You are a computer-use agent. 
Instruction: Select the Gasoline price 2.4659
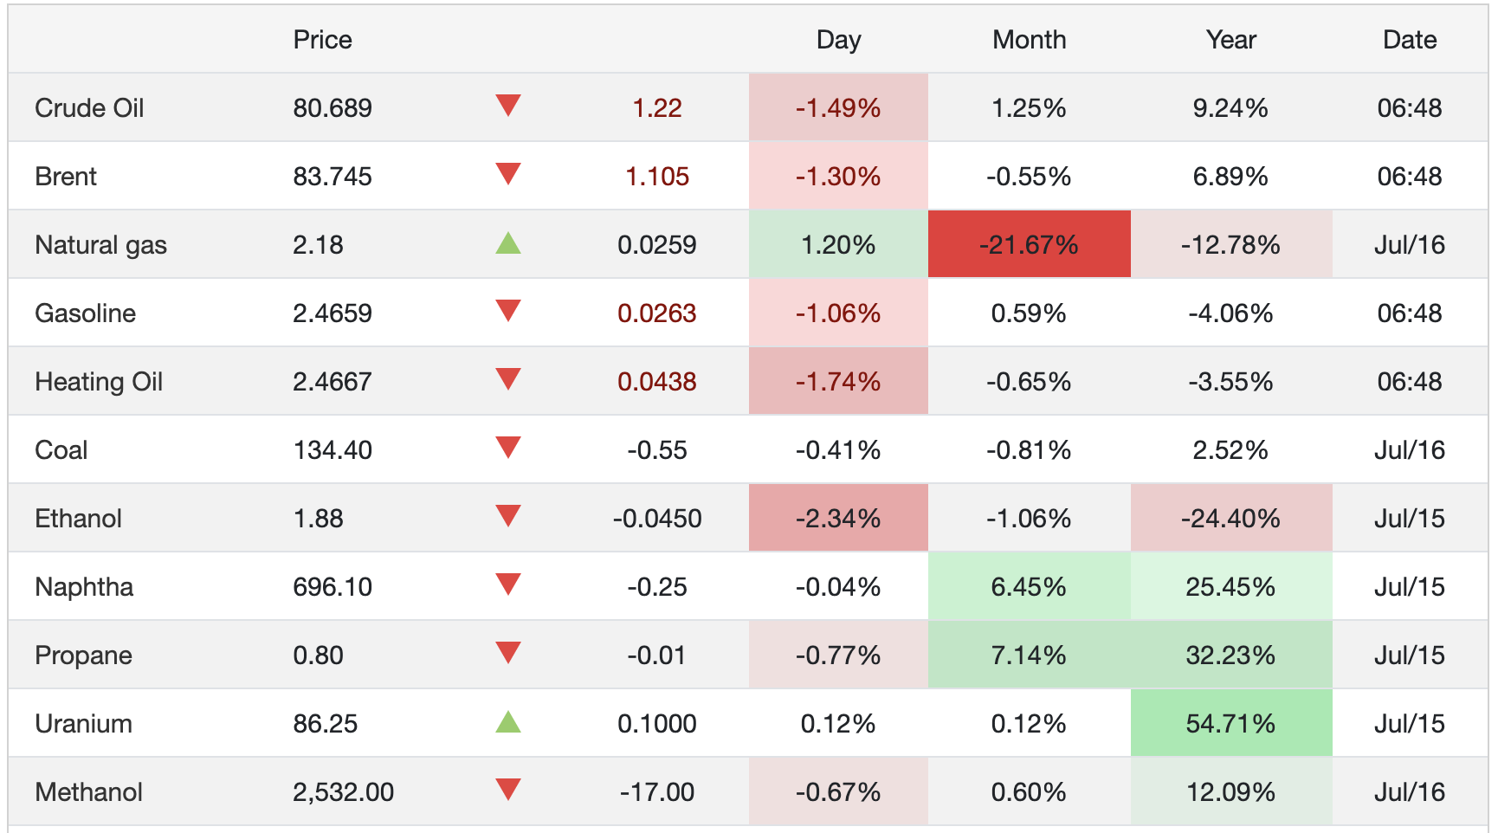[x=333, y=313]
